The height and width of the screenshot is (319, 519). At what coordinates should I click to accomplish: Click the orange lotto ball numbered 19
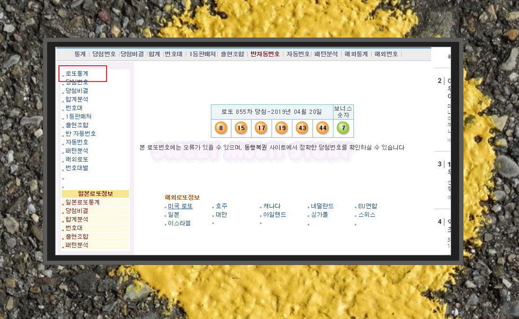282,128
